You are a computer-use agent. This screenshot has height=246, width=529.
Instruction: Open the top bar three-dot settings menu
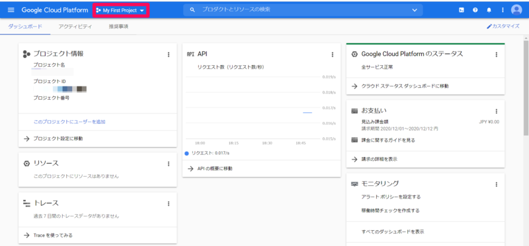(x=503, y=10)
